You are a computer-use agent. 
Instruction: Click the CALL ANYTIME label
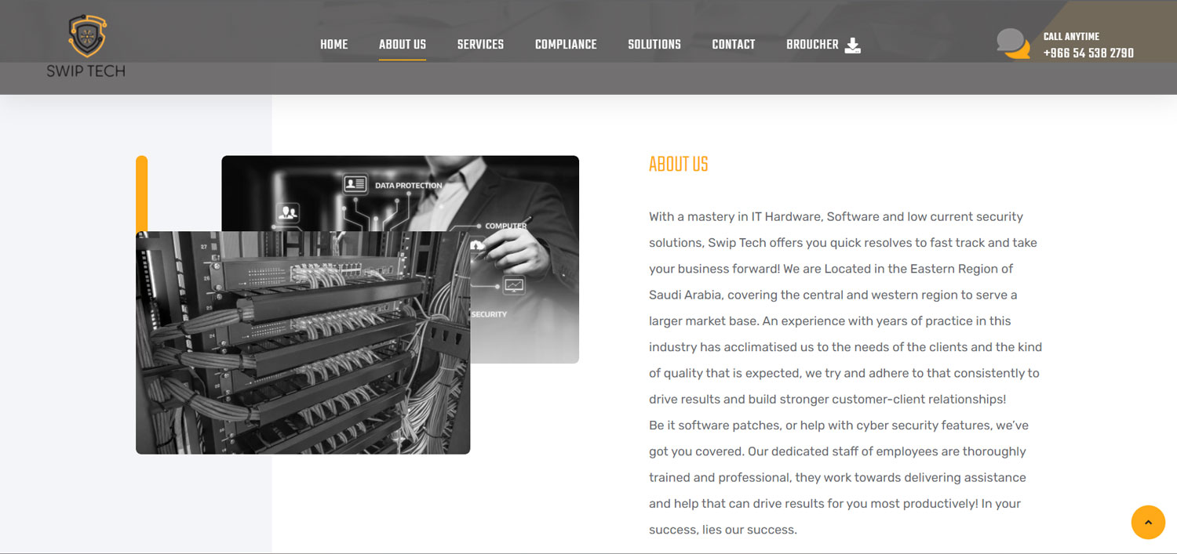coord(1071,37)
